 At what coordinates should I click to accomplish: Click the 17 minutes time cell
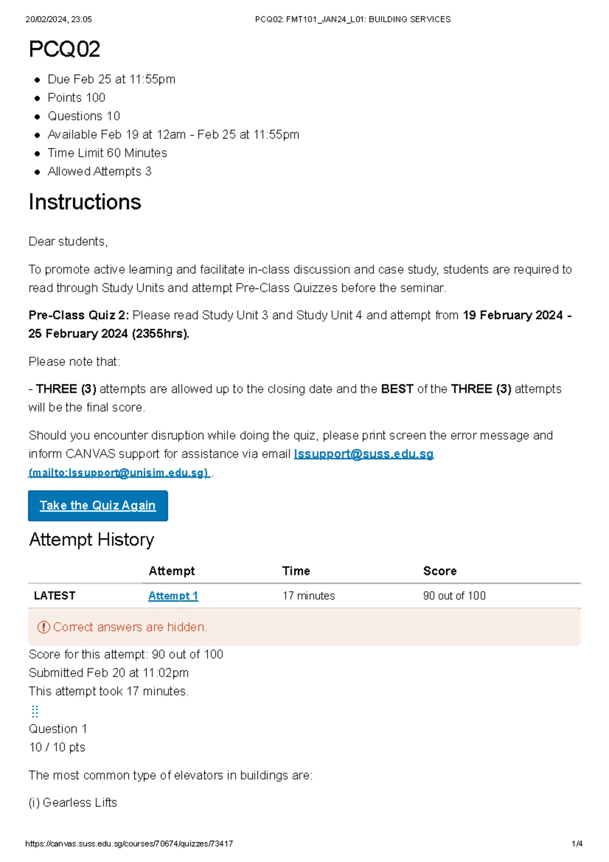[309, 595]
